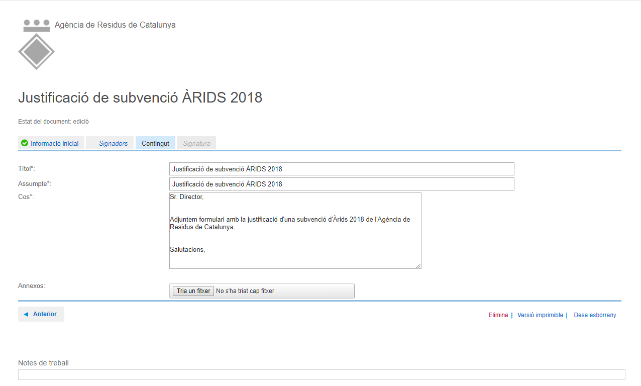
Task: Click into the Assumpte input field
Action: point(342,184)
